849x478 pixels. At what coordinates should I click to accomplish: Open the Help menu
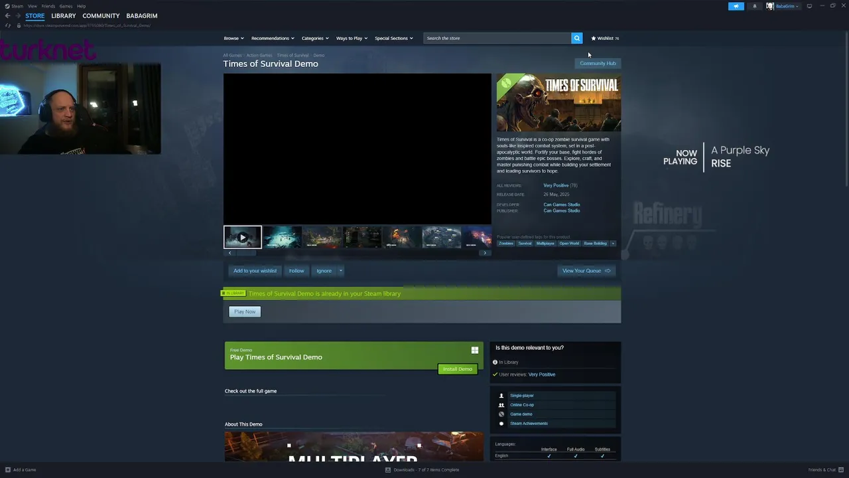(x=81, y=6)
